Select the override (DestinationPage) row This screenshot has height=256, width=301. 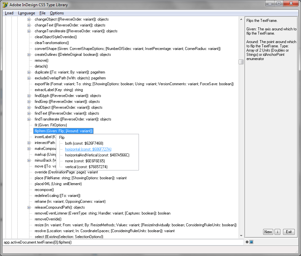pyautogui.click(x=66, y=172)
